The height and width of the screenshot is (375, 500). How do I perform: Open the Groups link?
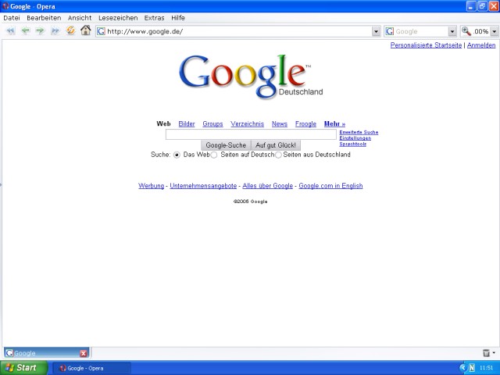[x=212, y=123]
